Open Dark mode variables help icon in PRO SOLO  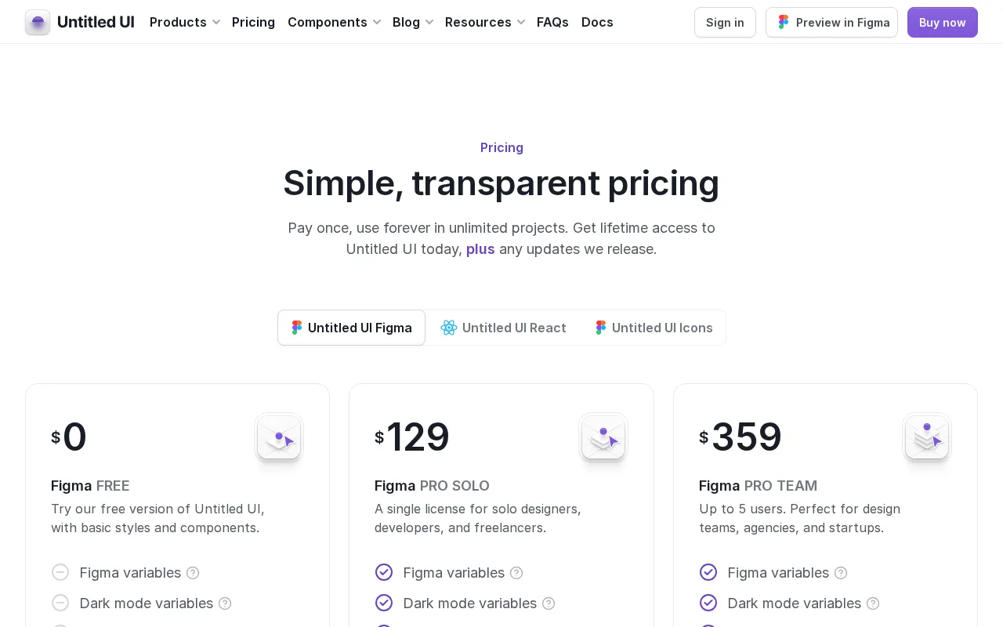coord(549,603)
